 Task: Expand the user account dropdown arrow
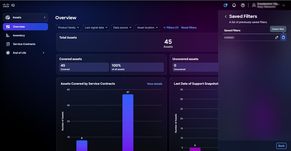click(284, 5)
